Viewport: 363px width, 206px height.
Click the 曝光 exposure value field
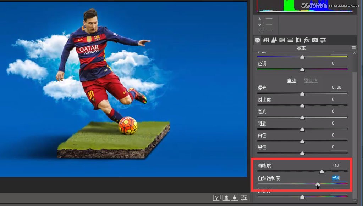336,87
